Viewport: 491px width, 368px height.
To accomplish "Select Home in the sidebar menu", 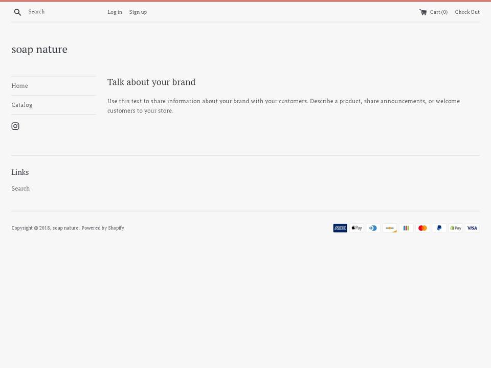I will click(x=20, y=86).
